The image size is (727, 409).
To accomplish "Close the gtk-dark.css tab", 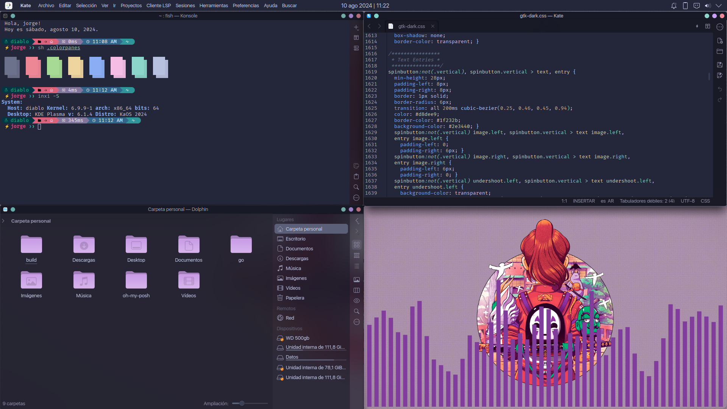I will click(432, 27).
